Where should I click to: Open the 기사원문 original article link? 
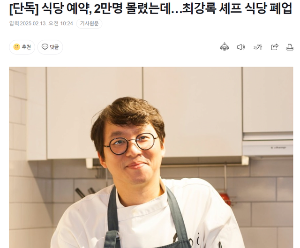(89, 23)
